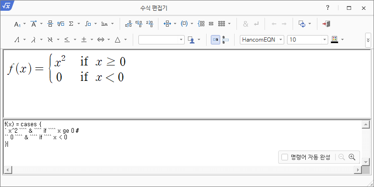
Task: Toggle character-unit editing mode button
Action: point(216,40)
